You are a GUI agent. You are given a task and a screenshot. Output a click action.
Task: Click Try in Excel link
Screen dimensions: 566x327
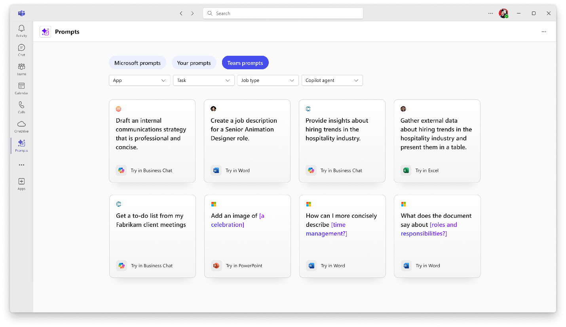(427, 171)
